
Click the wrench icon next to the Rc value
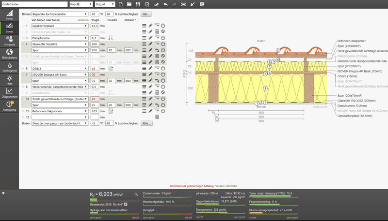pyautogui.click(x=137, y=194)
